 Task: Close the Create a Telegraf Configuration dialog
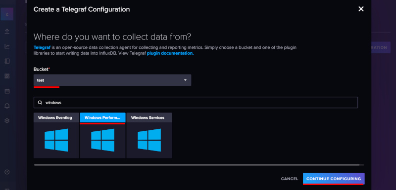click(x=361, y=9)
